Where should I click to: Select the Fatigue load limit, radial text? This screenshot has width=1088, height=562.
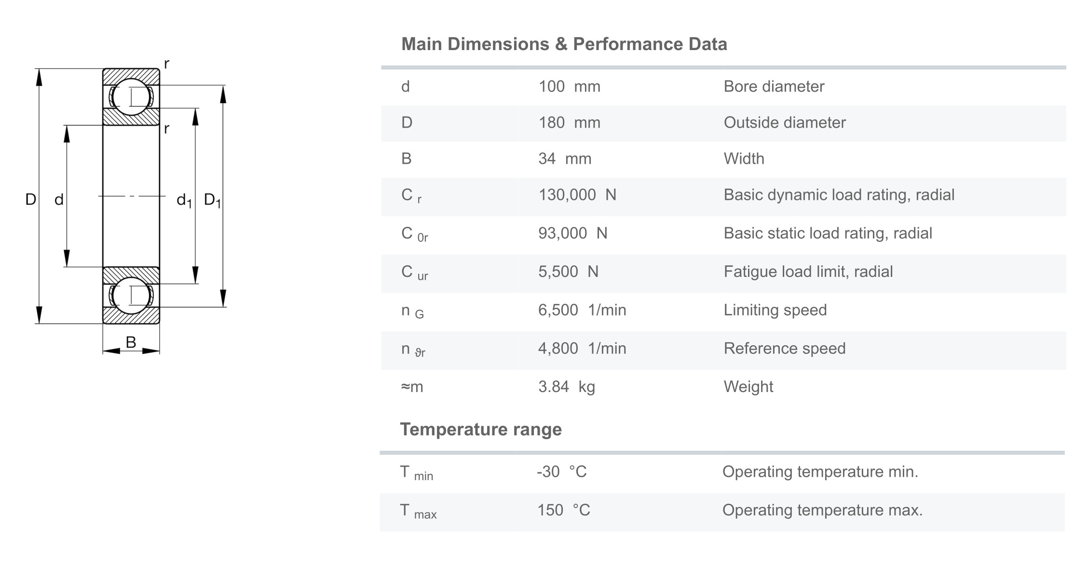[808, 272]
